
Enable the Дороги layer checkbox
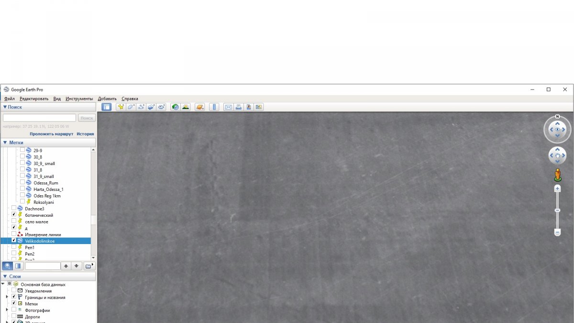(x=14, y=316)
